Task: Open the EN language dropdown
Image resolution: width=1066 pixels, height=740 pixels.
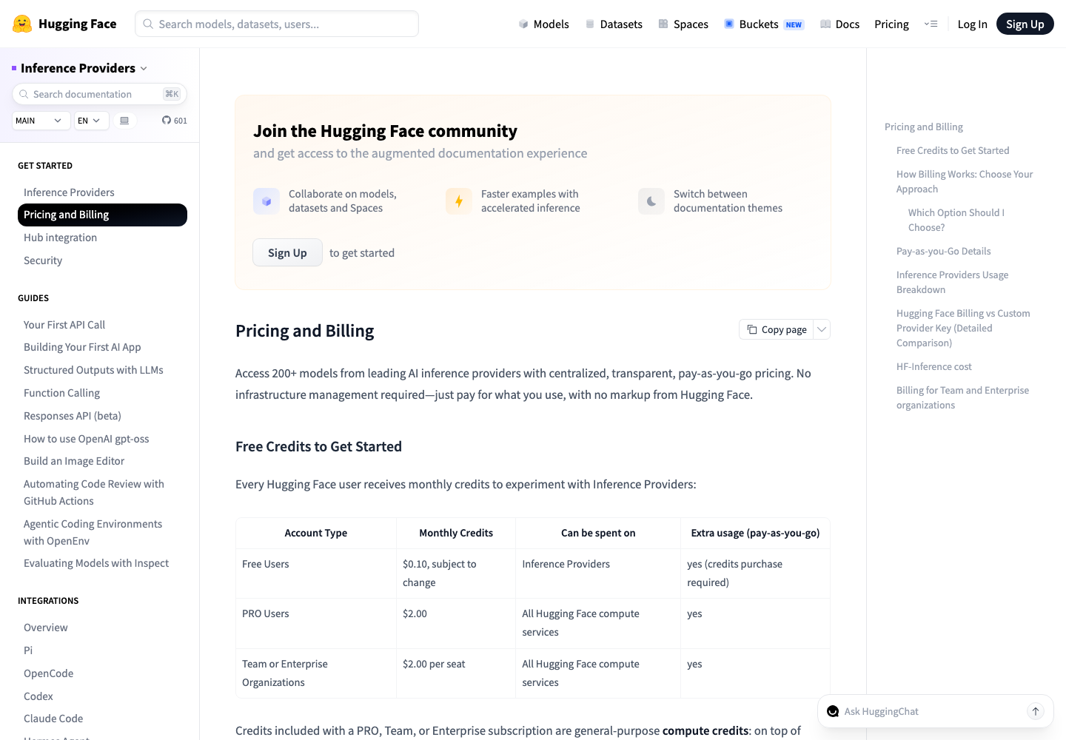Action: (91, 121)
